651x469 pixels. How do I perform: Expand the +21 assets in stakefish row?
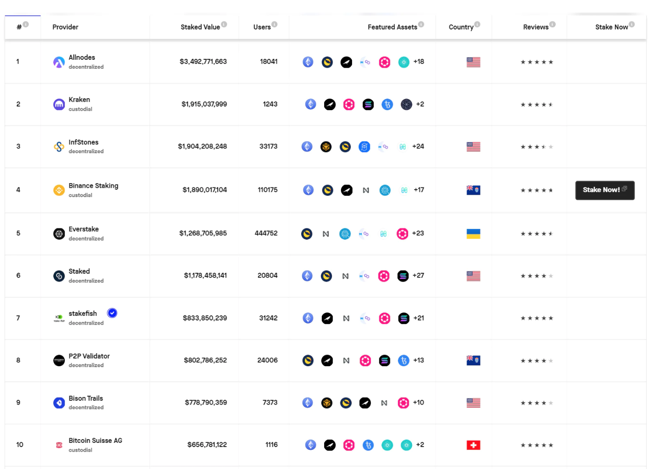click(x=419, y=318)
